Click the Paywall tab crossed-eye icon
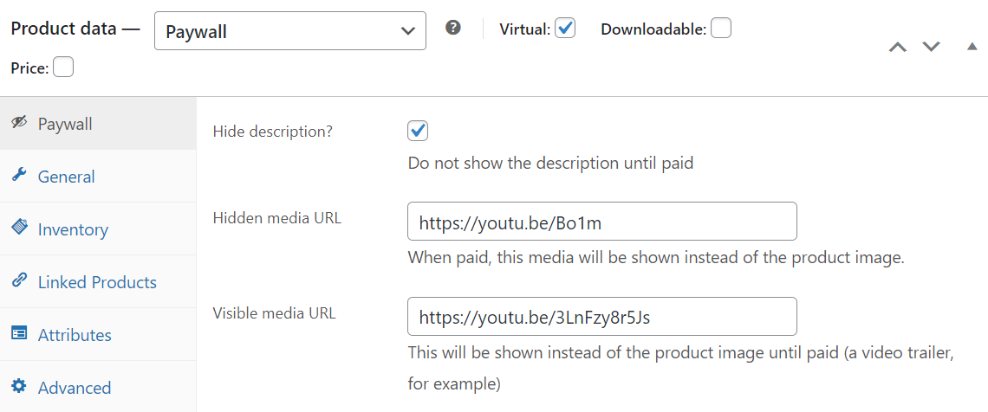988x412 pixels. coord(19,123)
